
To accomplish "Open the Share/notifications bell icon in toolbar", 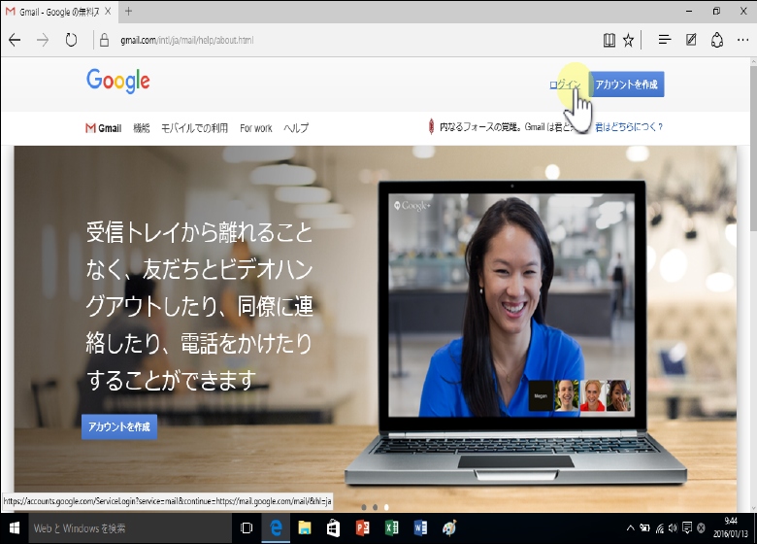I will tap(717, 40).
